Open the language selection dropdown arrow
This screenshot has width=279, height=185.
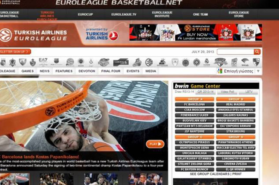tap(258, 71)
